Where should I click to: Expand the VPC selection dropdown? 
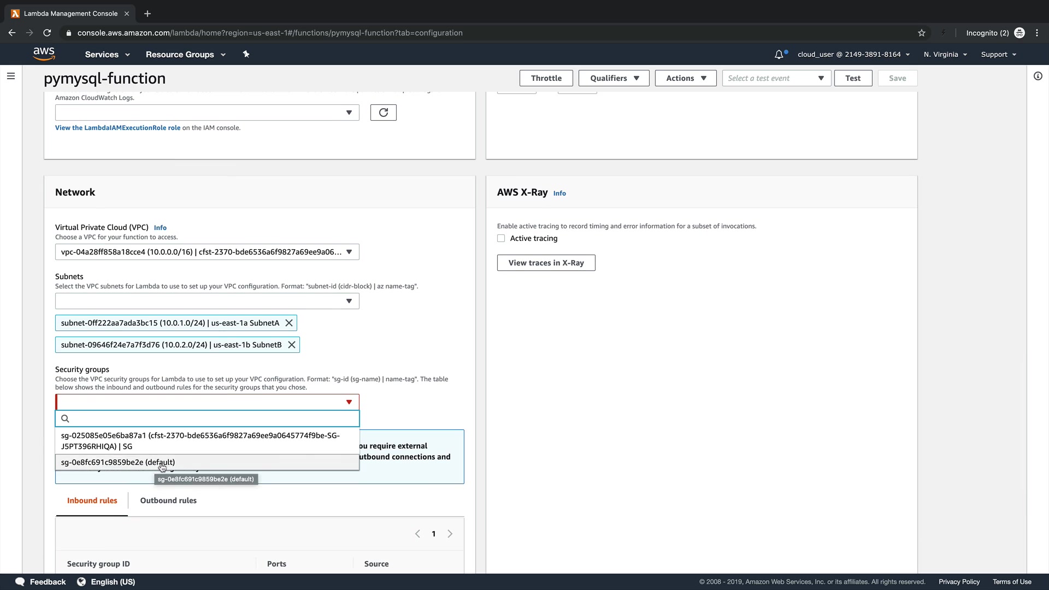click(207, 252)
